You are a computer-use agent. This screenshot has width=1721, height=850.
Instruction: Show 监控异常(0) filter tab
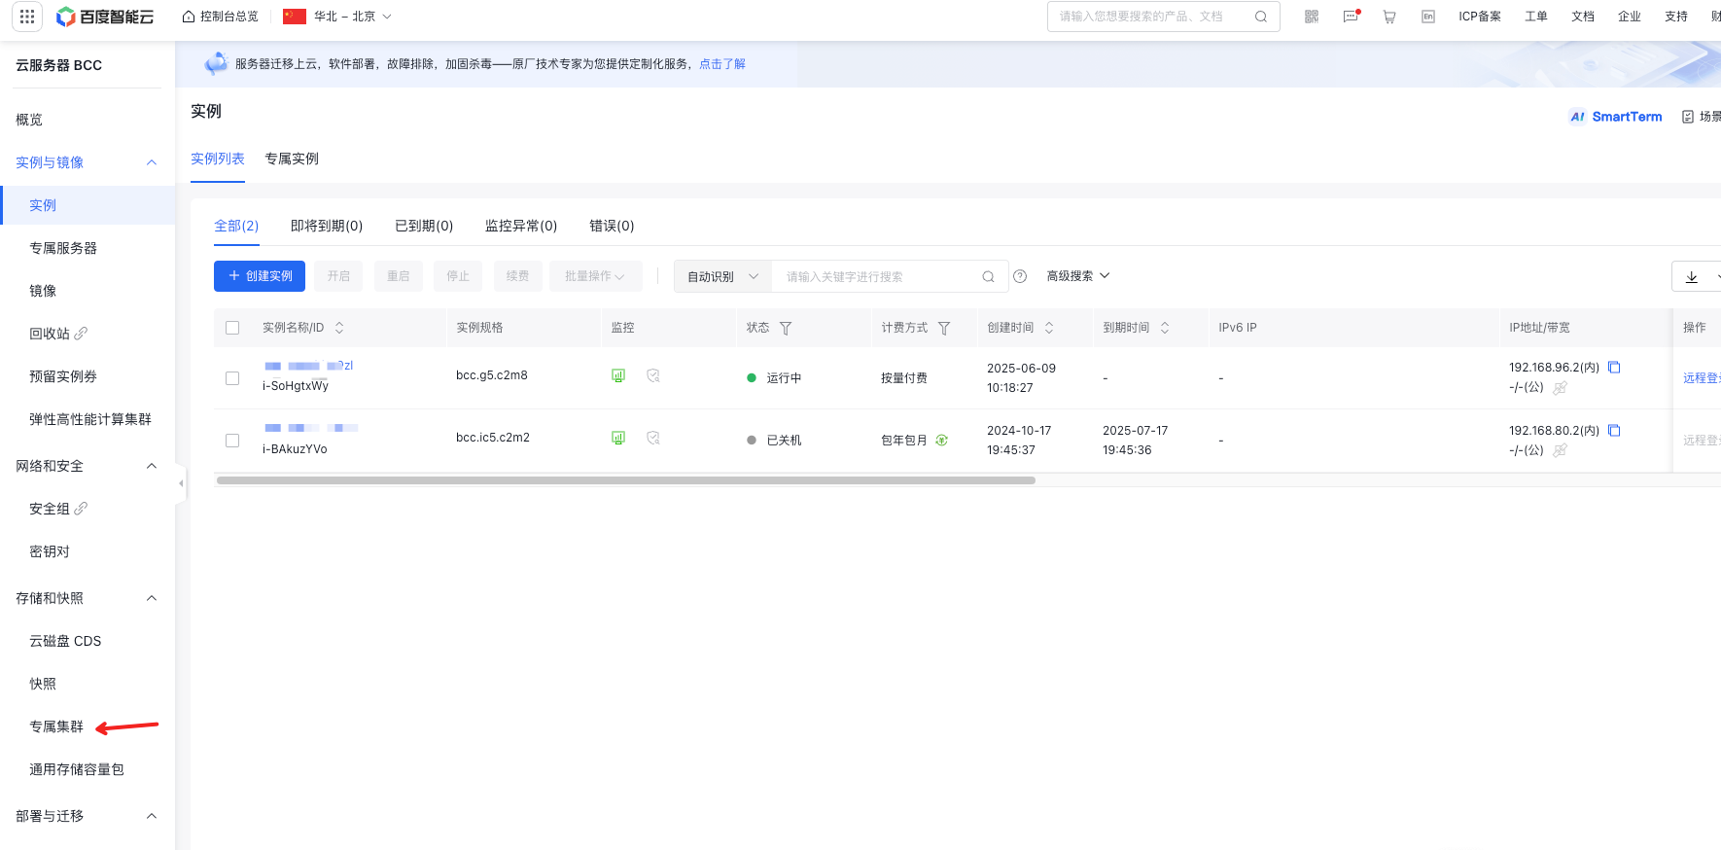click(x=521, y=226)
